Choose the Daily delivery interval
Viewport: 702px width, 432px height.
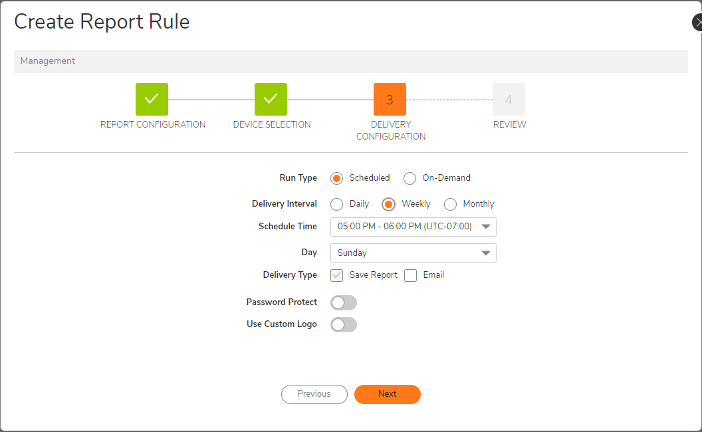point(337,204)
